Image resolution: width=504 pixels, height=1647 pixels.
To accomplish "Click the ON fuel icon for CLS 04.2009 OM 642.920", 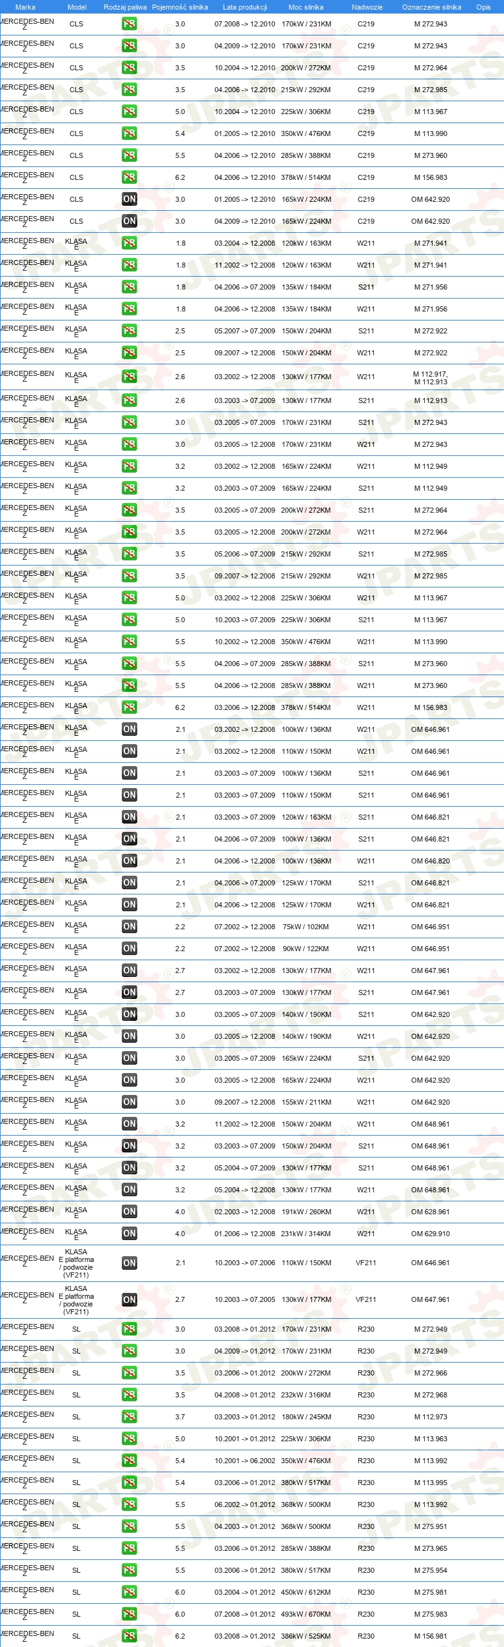I will [129, 221].
